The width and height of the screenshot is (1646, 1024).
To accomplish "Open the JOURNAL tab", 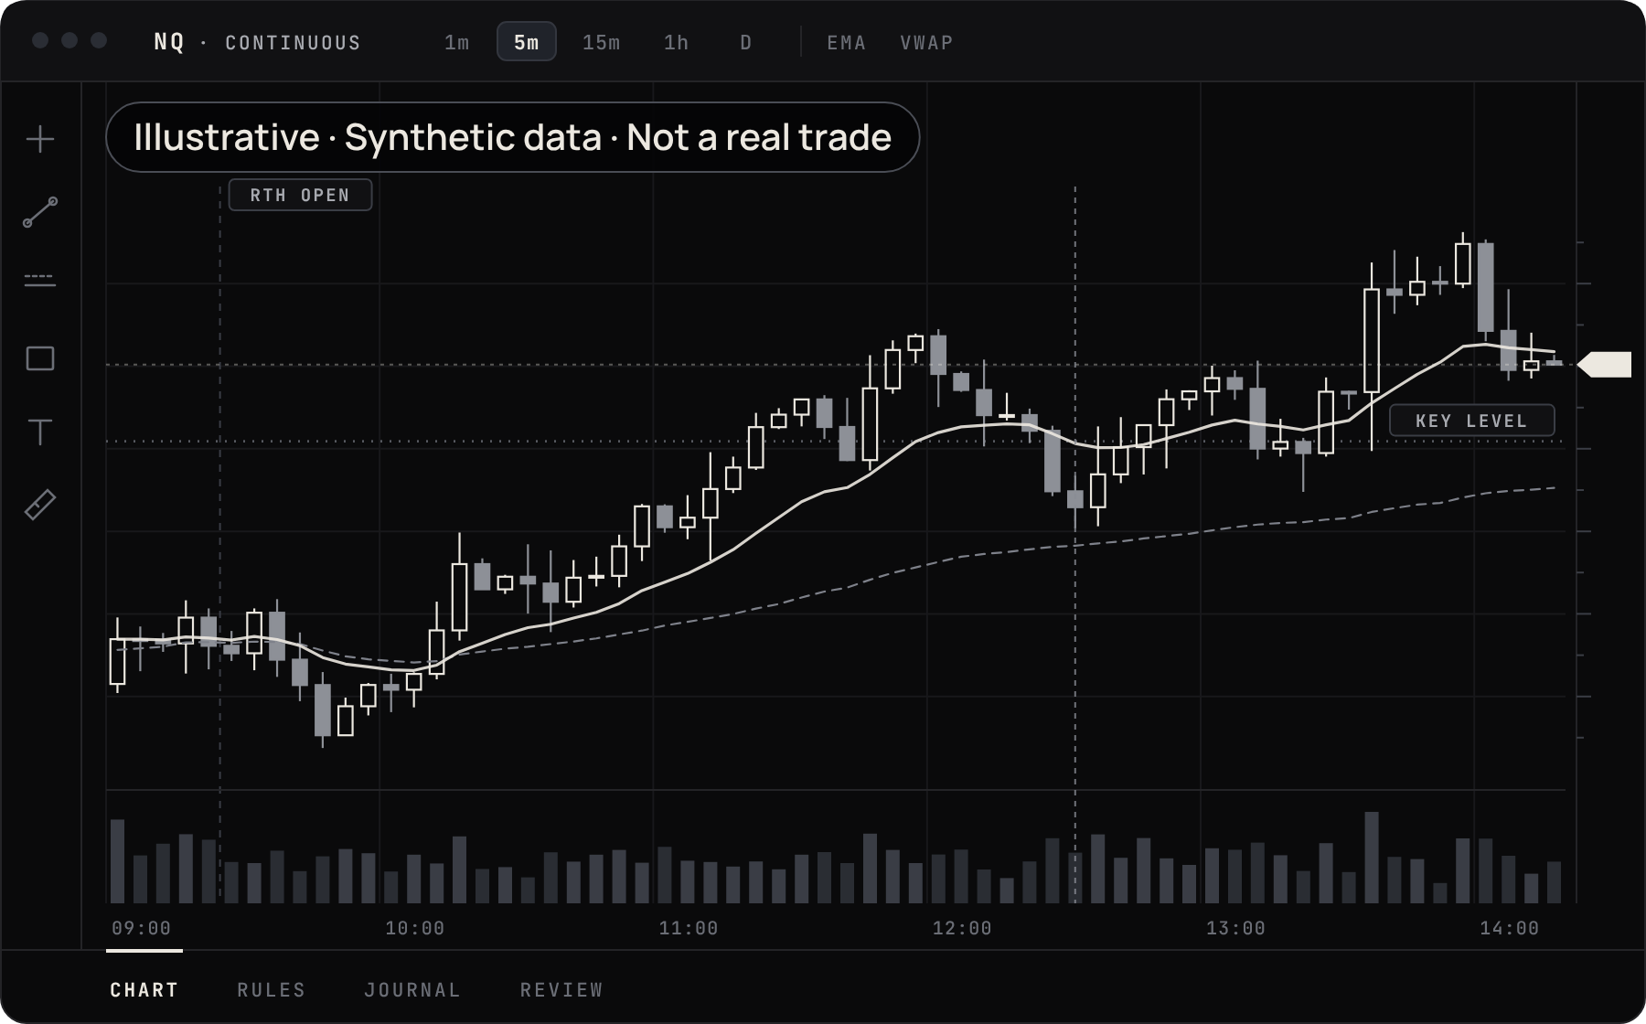I will click(x=412, y=989).
